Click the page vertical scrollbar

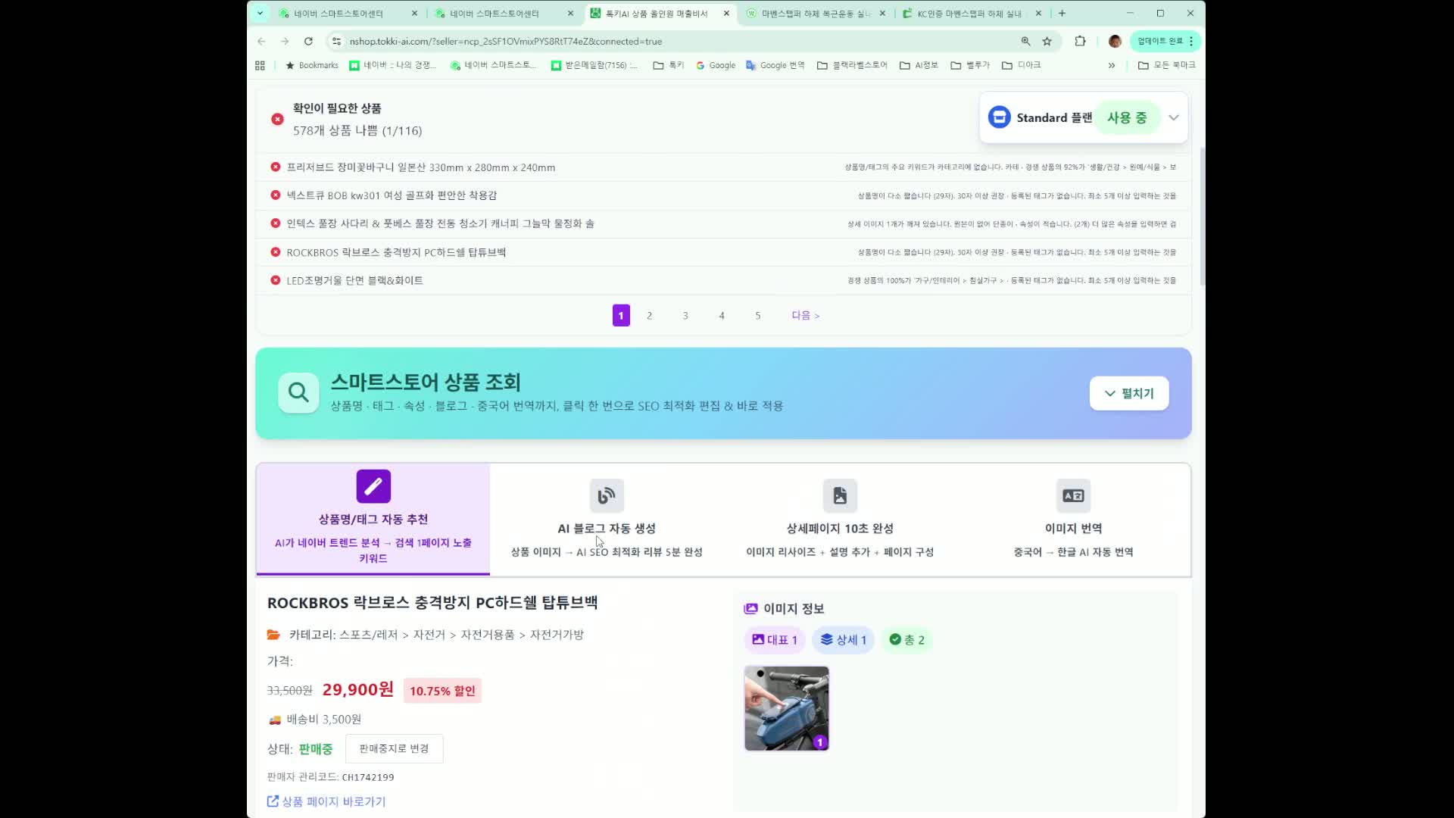(1202, 216)
